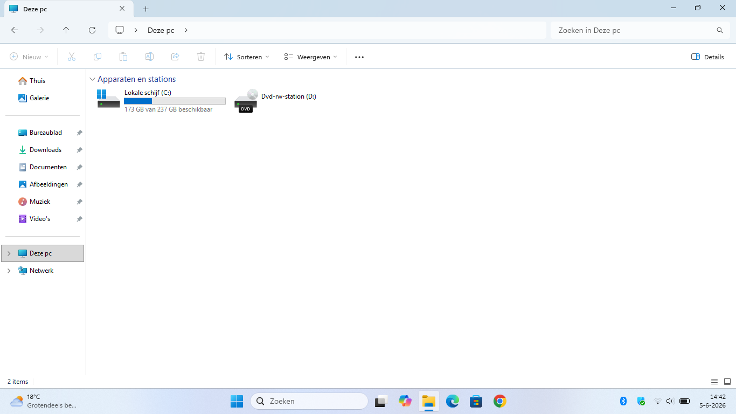Screen dimensions: 736x414
Task: Unpin Video's using its pin icon
Action: pyautogui.click(x=79, y=219)
